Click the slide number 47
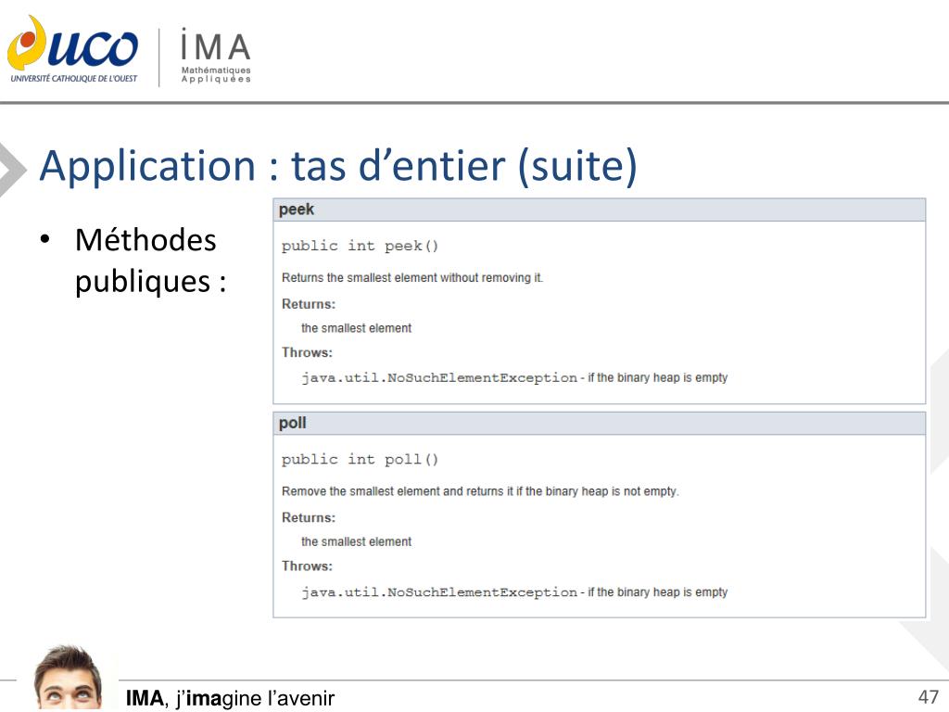Image resolution: width=949 pixels, height=712 pixels. (928, 697)
